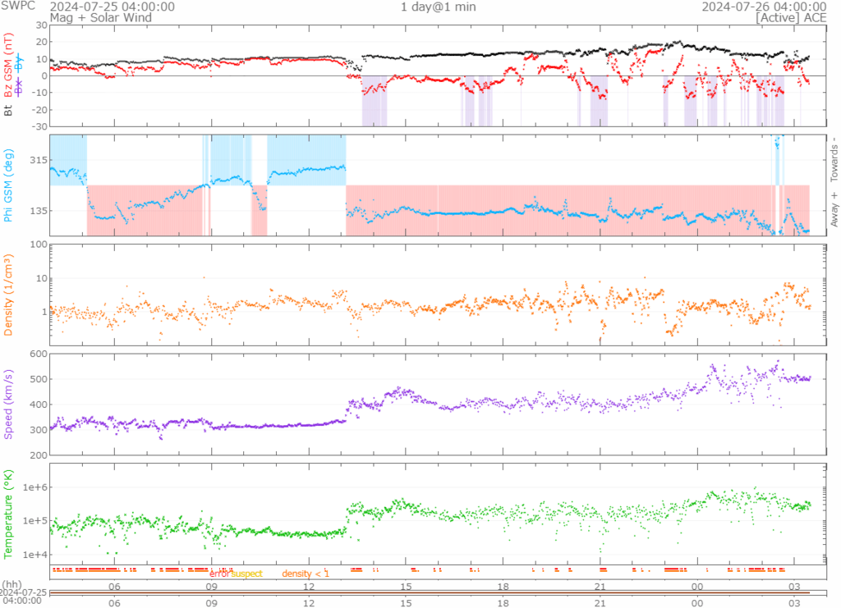Viewport: 841px width, 608px height.
Task: Click the 'Towards -' label beside Phi panel
Action: coord(834,156)
